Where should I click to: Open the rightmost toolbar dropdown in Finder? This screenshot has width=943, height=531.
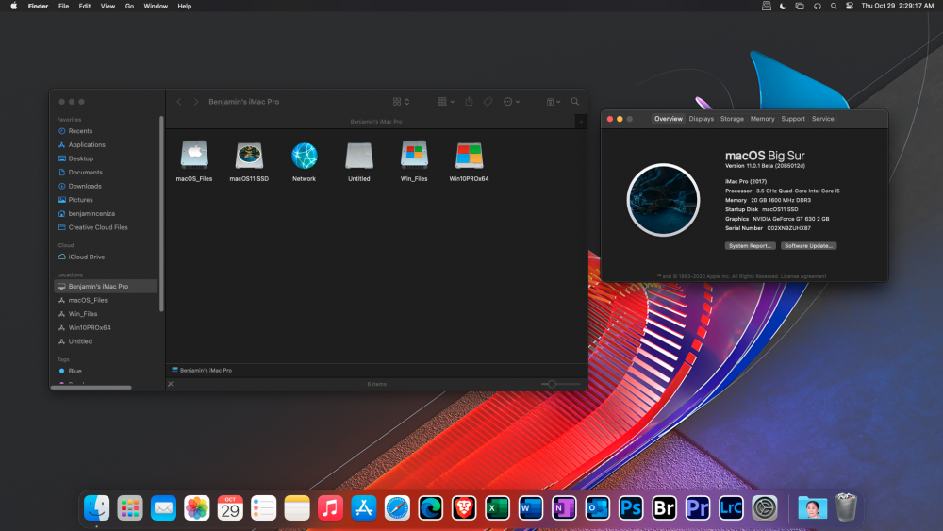(x=554, y=102)
